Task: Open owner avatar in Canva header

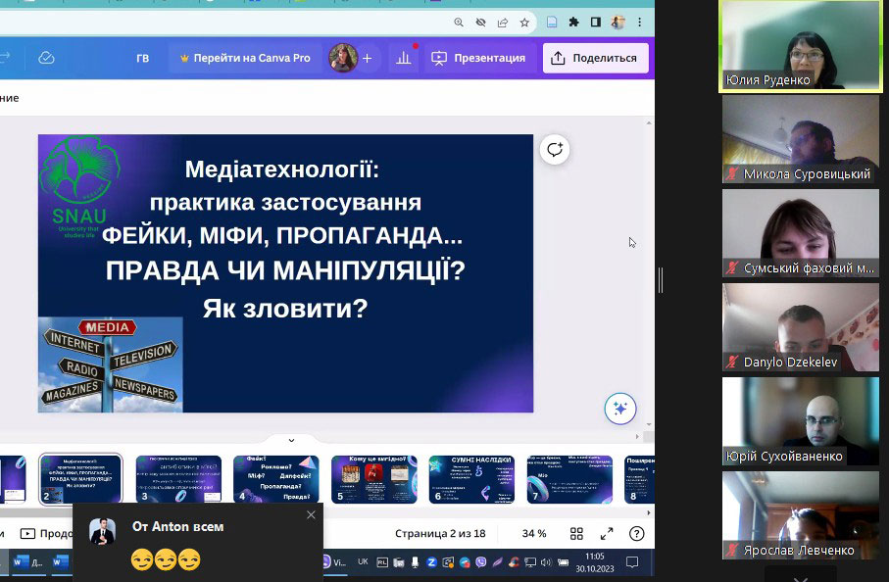Action: point(343,58)
